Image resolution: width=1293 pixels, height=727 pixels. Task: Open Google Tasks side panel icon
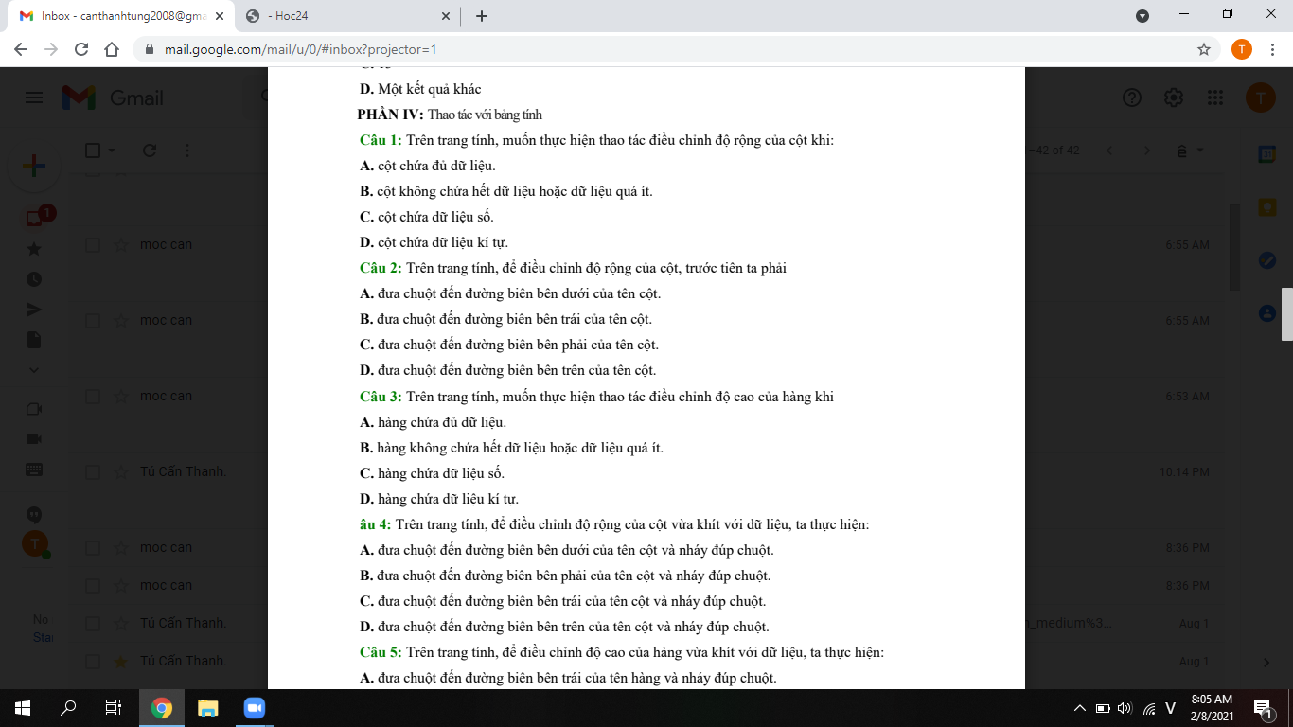[x=1267, y=259]
